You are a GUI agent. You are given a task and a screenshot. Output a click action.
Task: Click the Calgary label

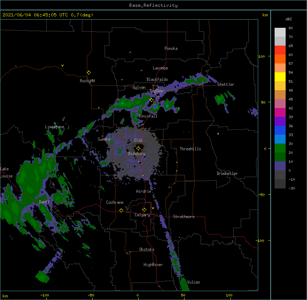click(142, 215)
